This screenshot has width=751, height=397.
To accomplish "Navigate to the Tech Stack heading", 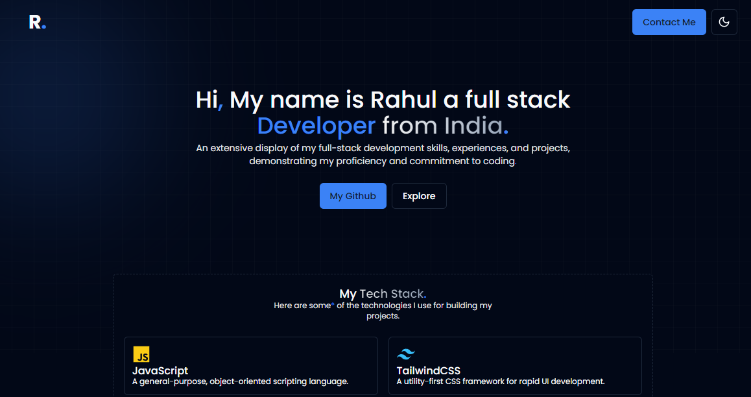I will [x=383, y=293].
